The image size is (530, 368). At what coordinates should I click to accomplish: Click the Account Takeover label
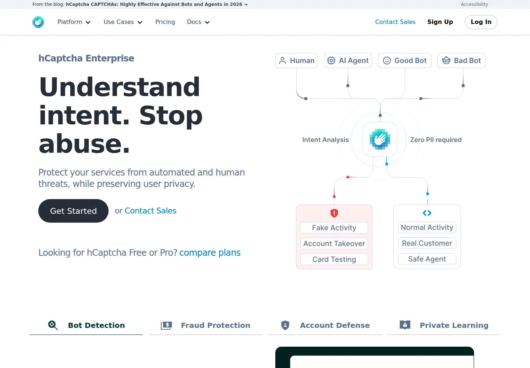tap(334, 244)
